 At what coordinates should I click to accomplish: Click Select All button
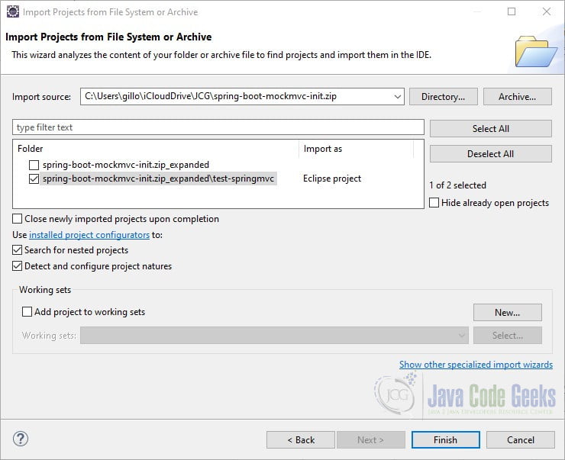[x=490, y=128]
